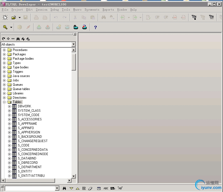This screenshot has height=192, width=223.
Task: Open dropdown arrow next to Log on key
Action: (x=11, y=27)
